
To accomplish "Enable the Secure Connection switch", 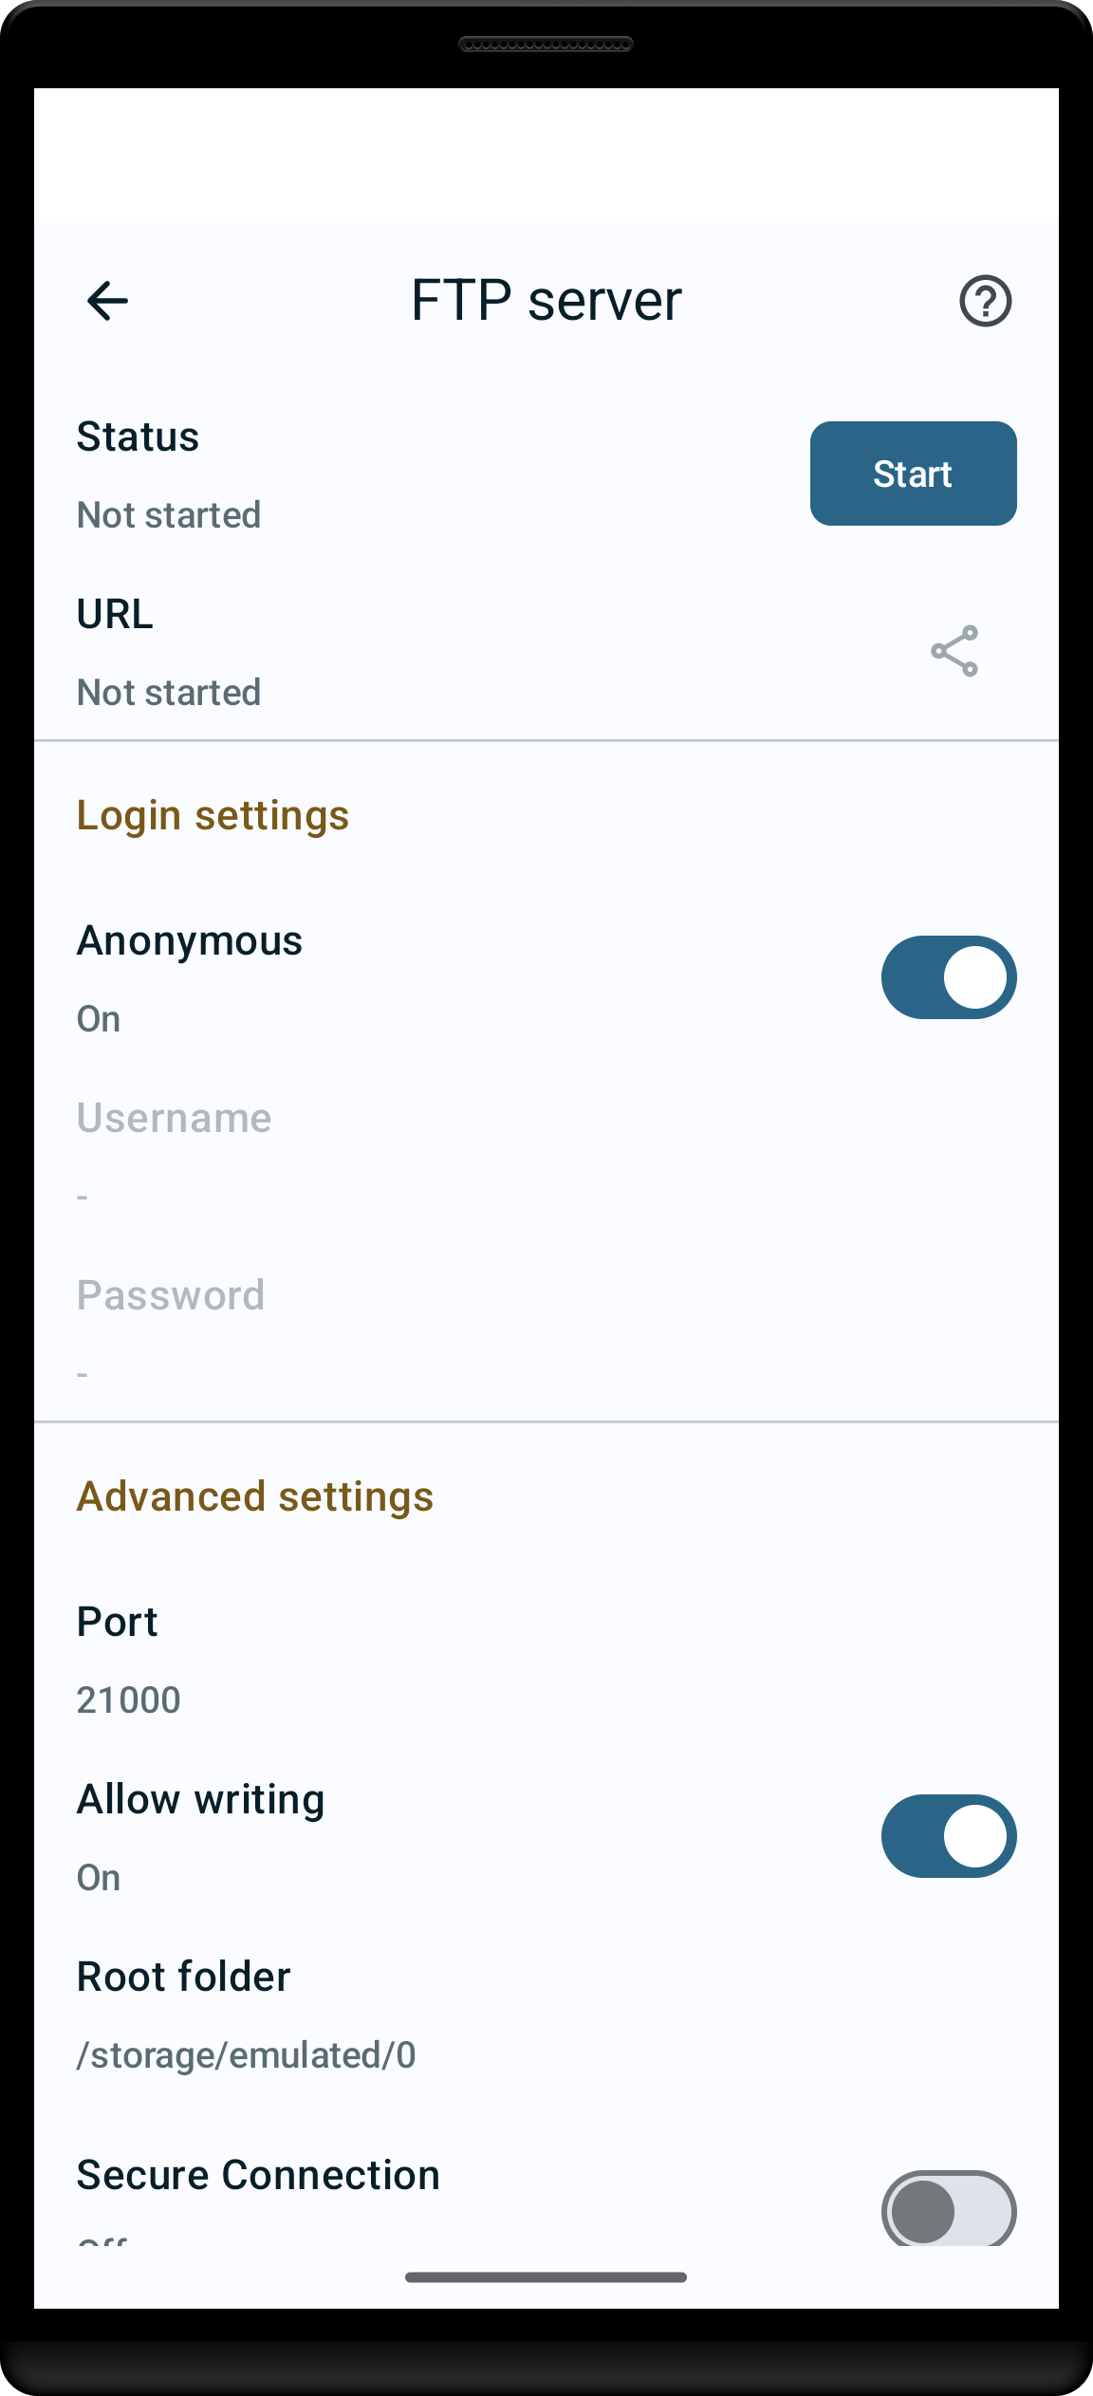I will pyautogui.click(x=949, y=2209).
